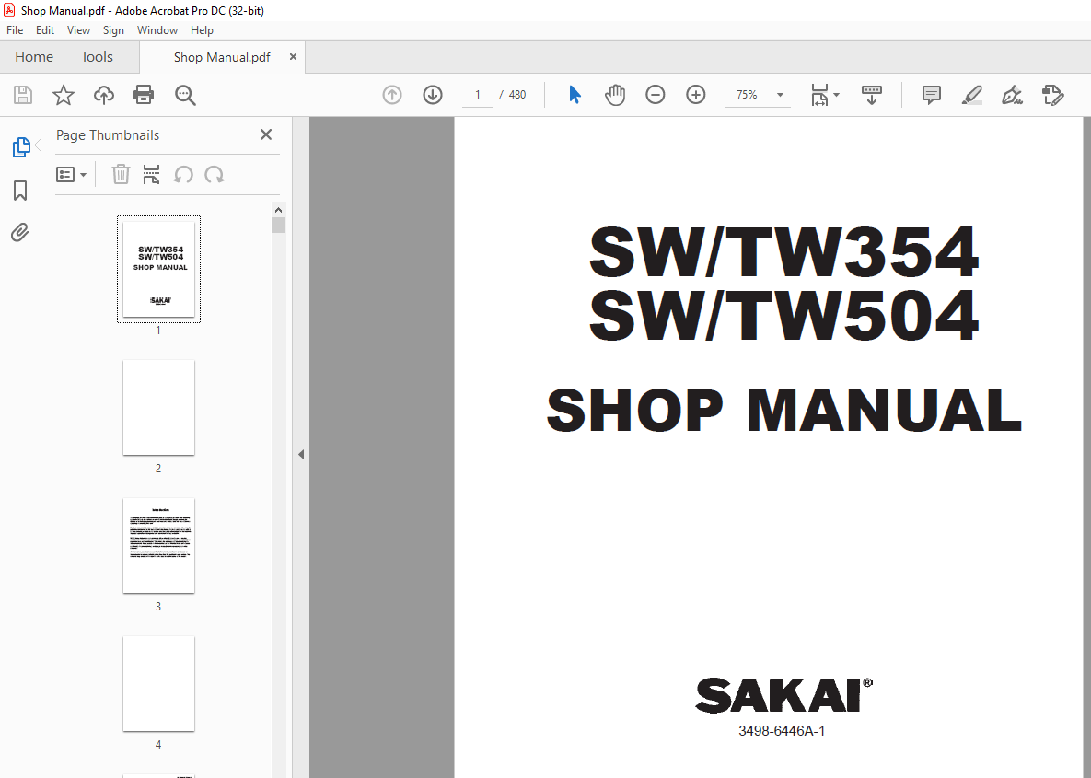
Task: Add document to starred with star icon
Action: tap(64, 95)
